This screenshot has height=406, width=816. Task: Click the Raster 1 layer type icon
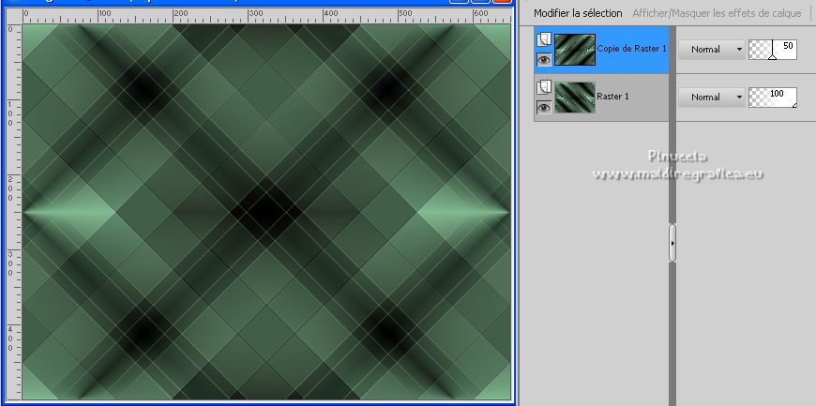click(544, 87)
